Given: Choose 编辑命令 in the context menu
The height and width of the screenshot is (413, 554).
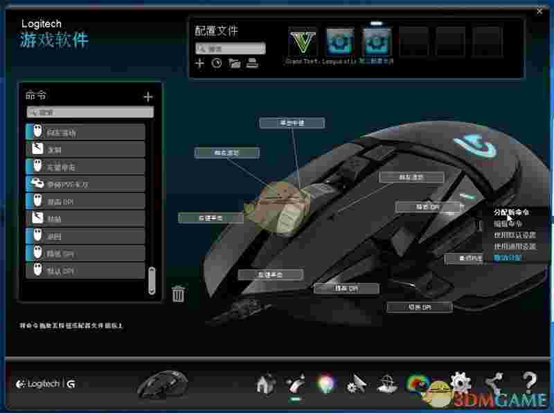Looking at the screenshot, I should pos(508,223).
